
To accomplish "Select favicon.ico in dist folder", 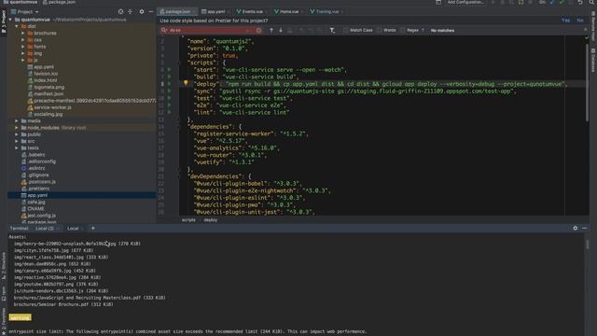I will (x=46, y=74).
